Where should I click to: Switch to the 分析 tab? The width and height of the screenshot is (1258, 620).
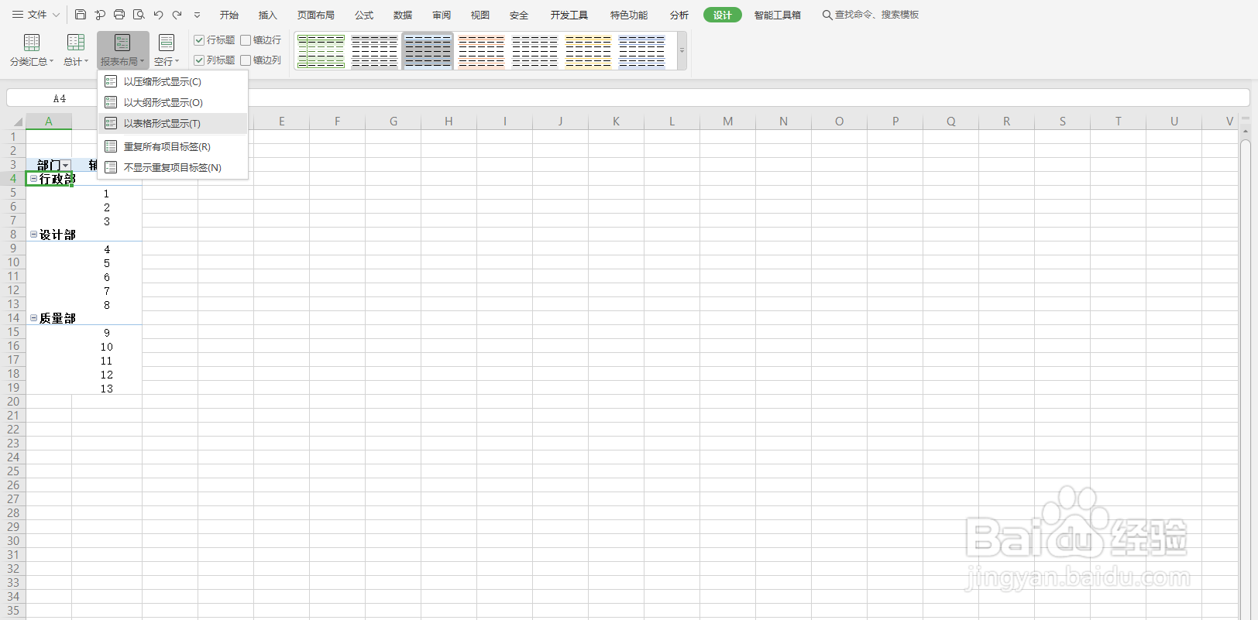tap(679, 15)
